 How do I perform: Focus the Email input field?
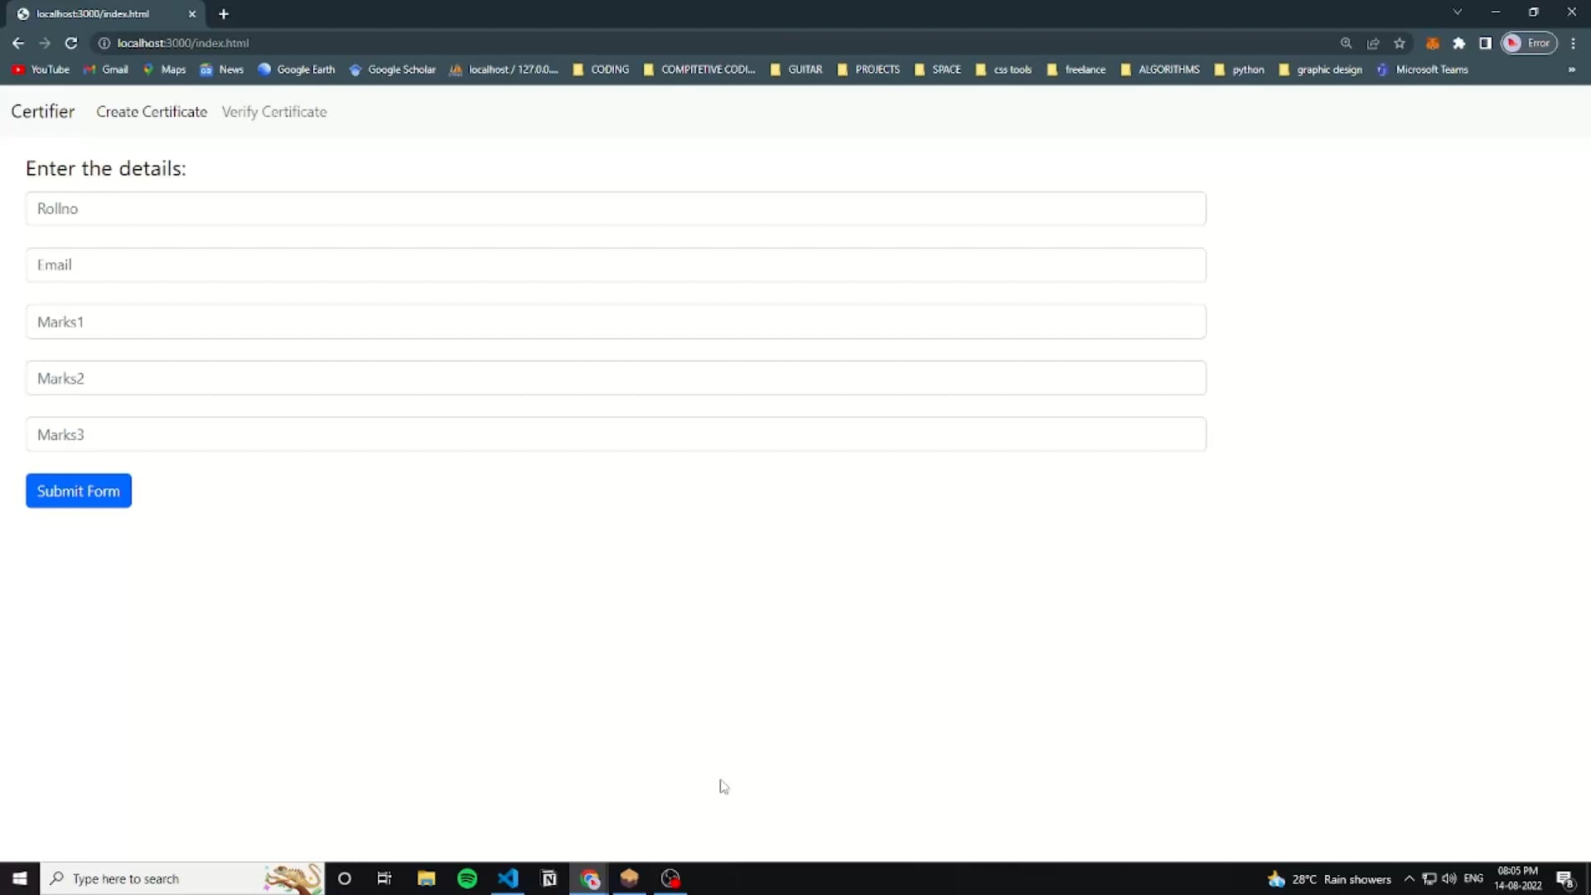[616, 265]
